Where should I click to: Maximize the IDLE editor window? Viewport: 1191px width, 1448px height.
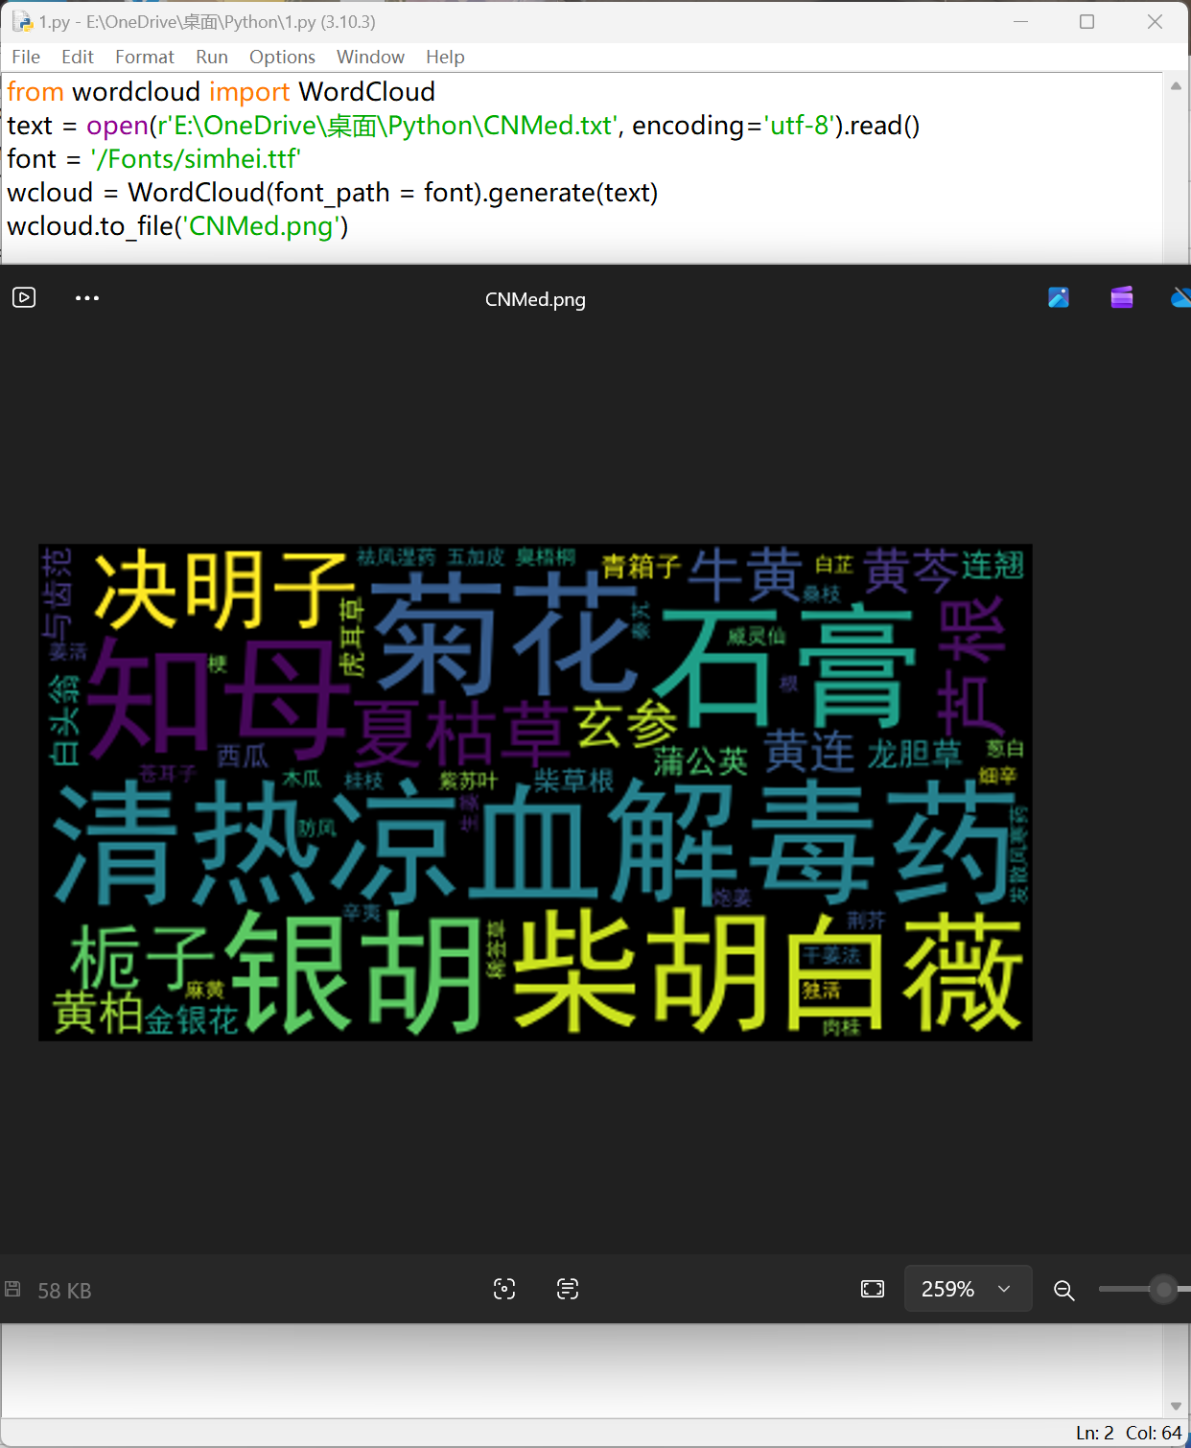[1086, 21]
